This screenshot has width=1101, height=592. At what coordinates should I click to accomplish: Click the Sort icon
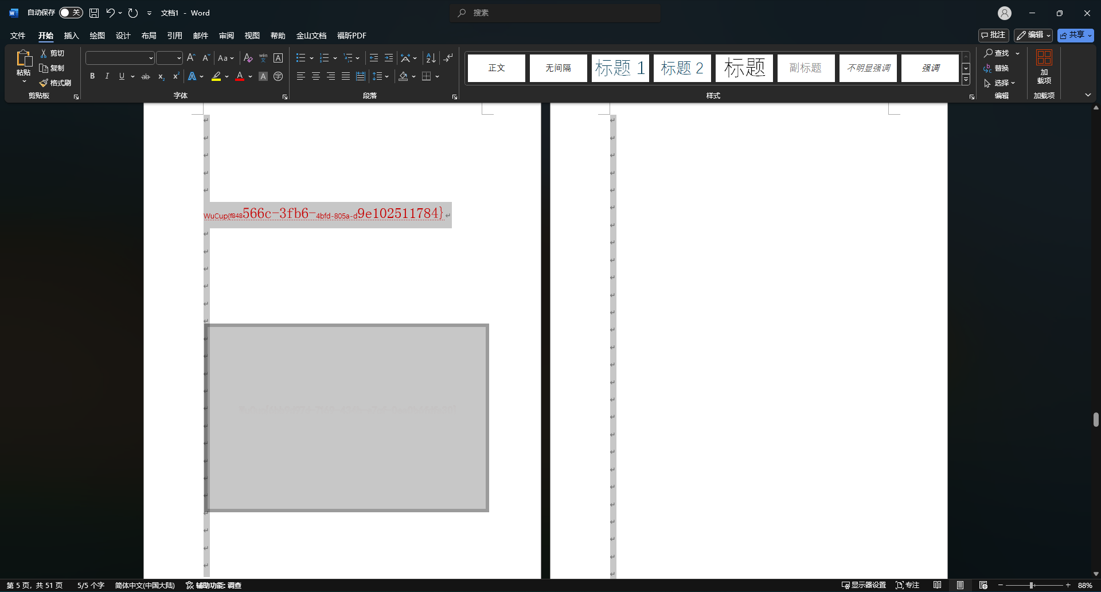pos(431,58)
